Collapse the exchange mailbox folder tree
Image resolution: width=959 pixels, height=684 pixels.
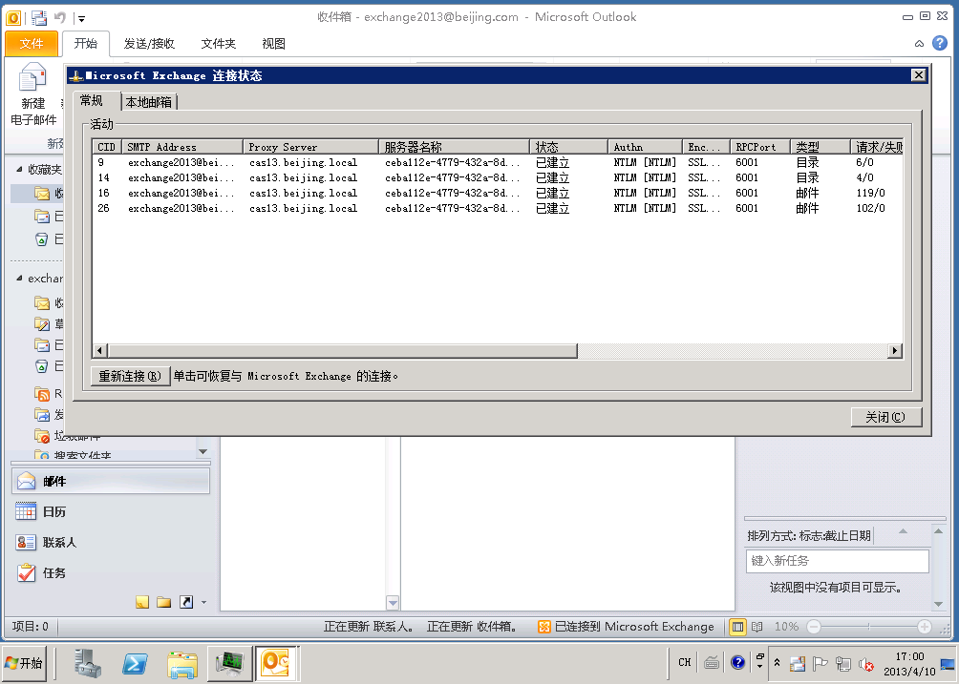point(19,279)
